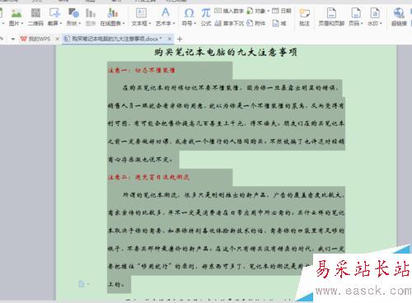This screenshot has height=303, width=412.
Task: Expand the 页码 dropdown arrow
Action: (362, 24)
